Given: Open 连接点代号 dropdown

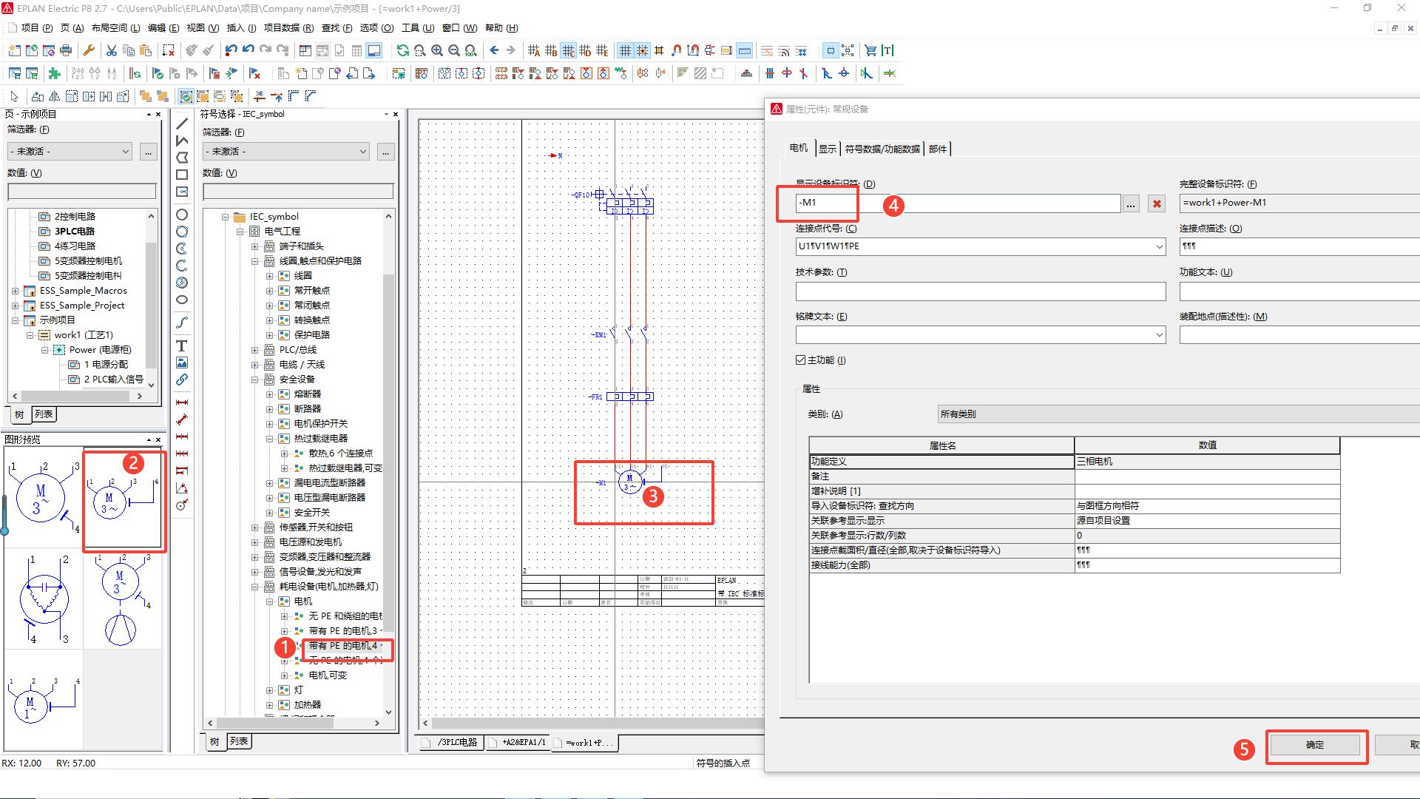Looking at the screenshot, I should pyautogui.click(x=1159, y=246).
